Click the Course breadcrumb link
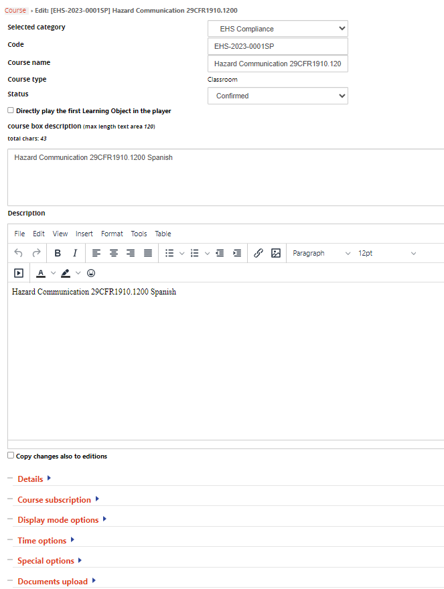 15,11
